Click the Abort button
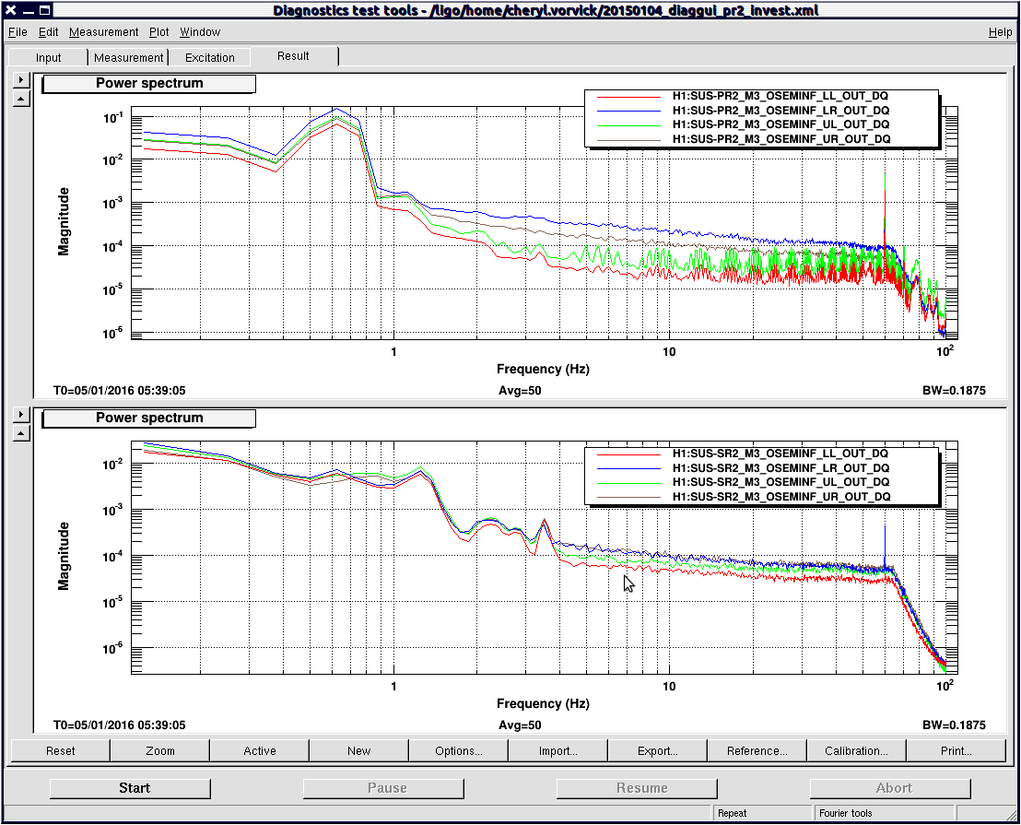1021x825 pixels. [x=890, y=788]
